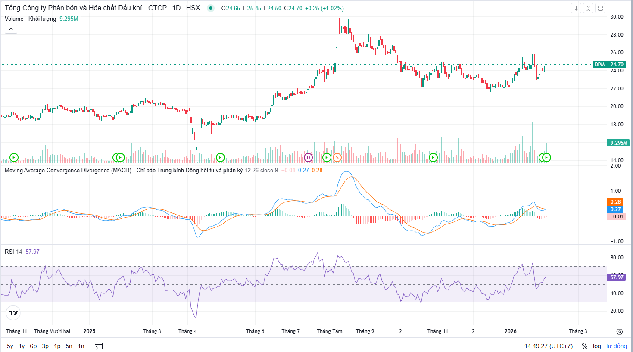
Task: Open chart settings gear icon
Action: tap(620, 331)
